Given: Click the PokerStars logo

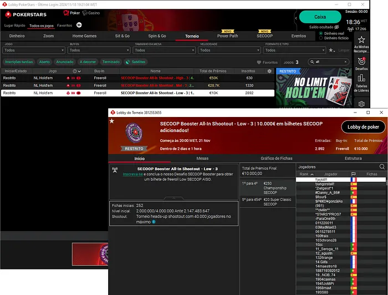Looking at the screenshot, I should (25, 14).
